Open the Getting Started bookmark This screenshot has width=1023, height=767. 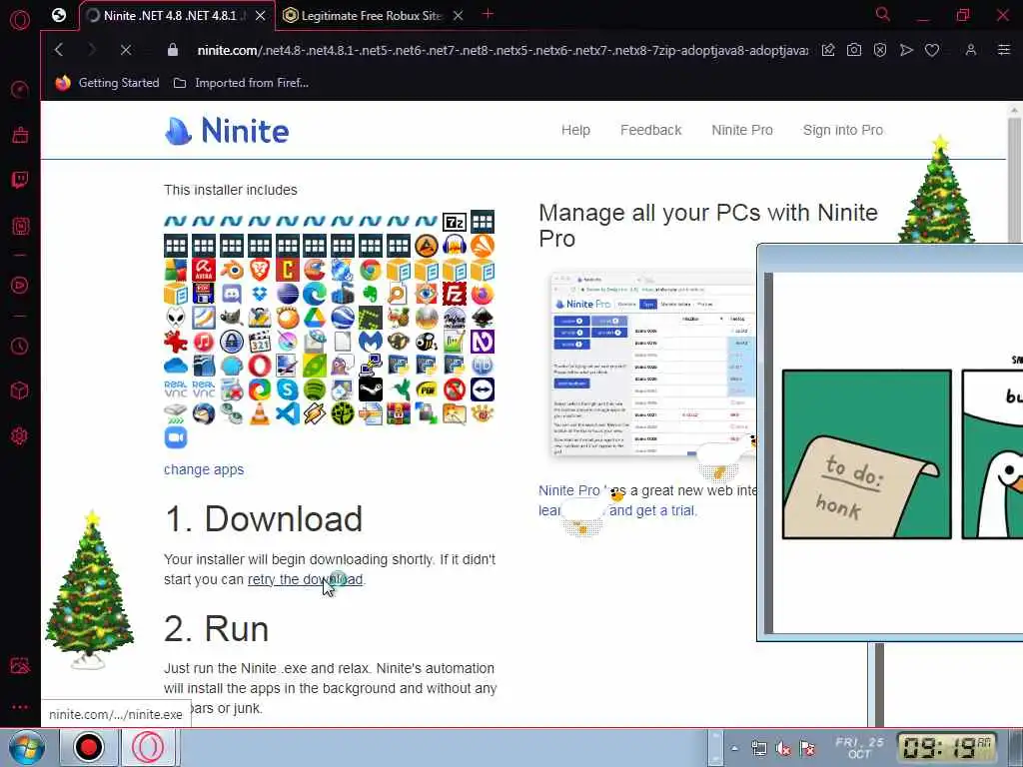(108, 83)
